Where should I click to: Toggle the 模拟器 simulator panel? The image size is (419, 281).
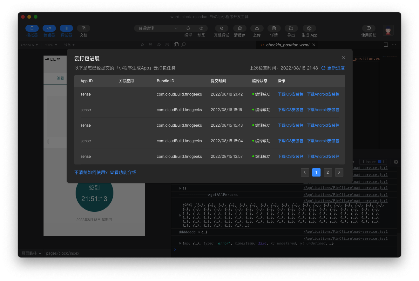pyautogui.click(x=32, y=28)
